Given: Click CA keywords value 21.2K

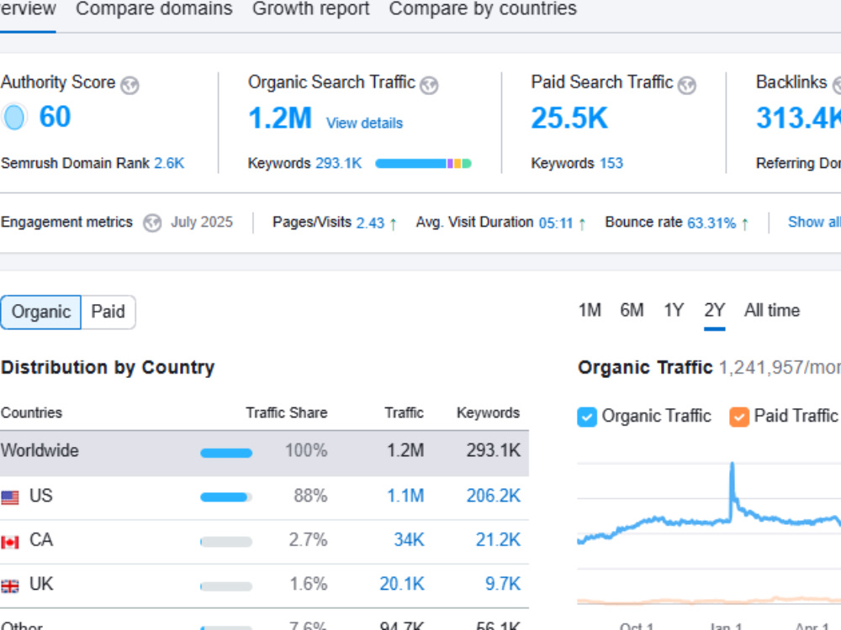Looking at the screenshot, I should tap(498, 539).
